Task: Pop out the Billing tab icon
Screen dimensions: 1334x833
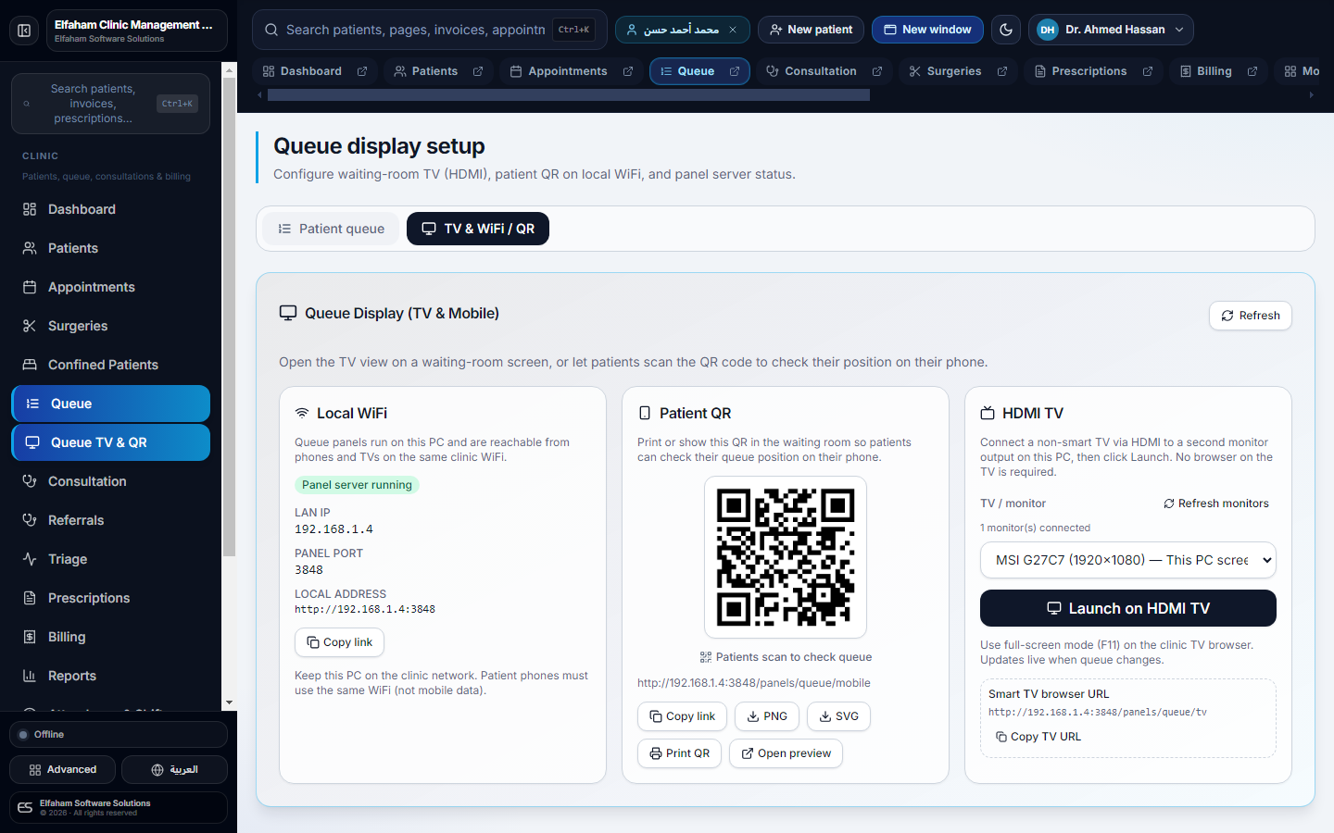Action: coord(1252,71)
